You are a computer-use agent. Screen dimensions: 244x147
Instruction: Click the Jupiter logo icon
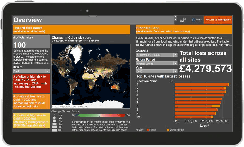pyautogui.click(x=197, y=20)
